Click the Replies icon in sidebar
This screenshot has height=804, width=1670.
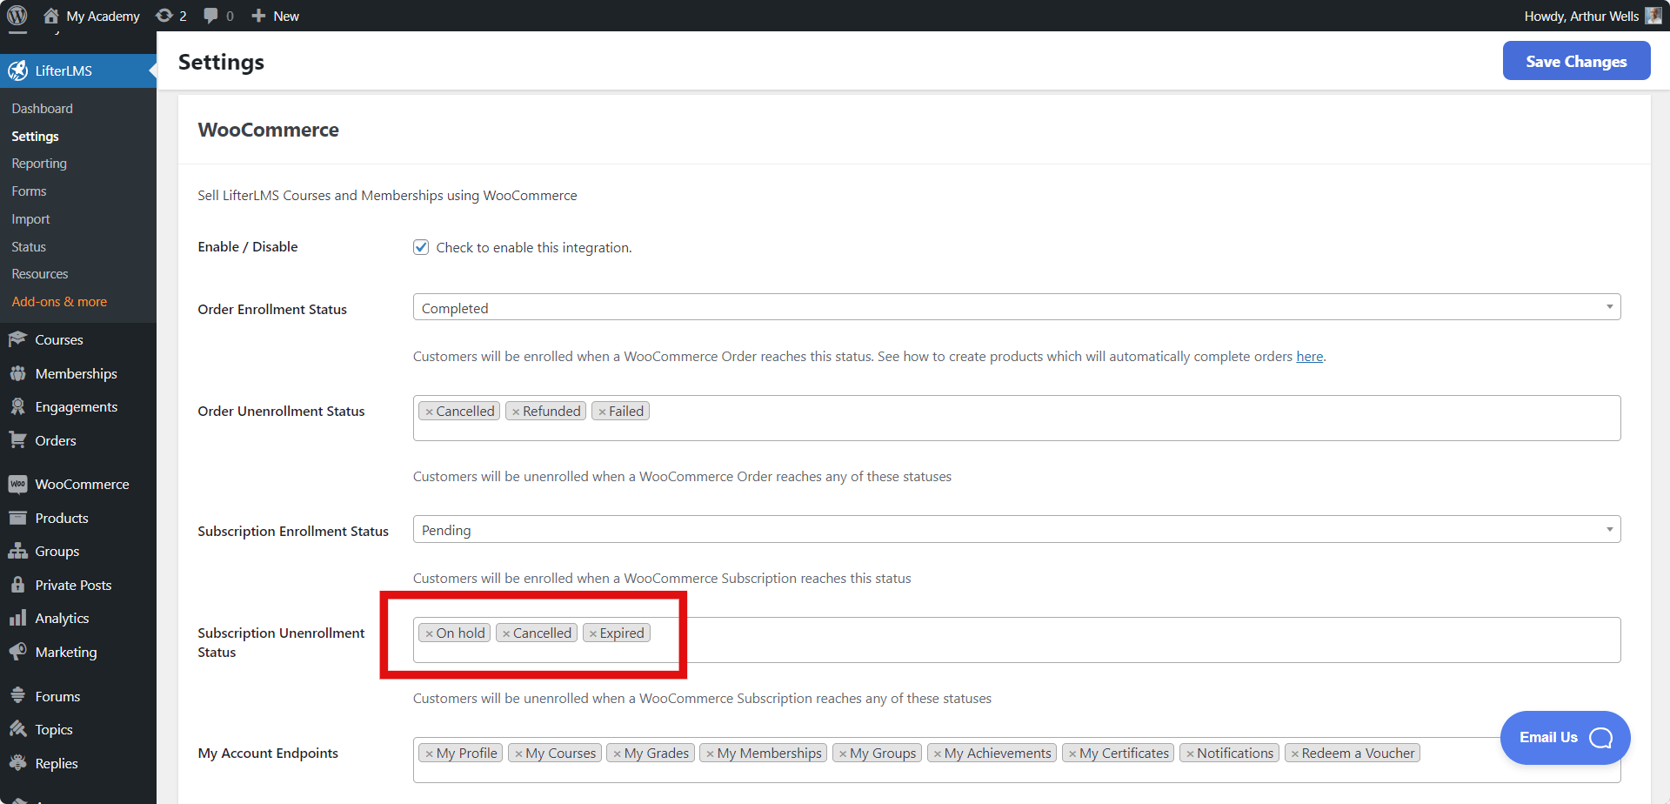[x=17, y=763]
